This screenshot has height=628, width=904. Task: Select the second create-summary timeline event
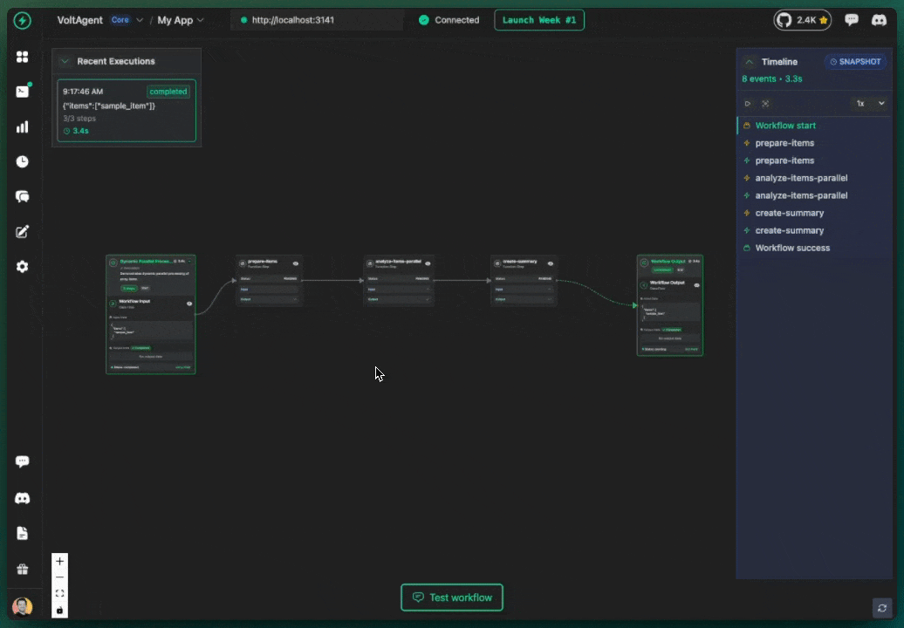pos(813,230)
